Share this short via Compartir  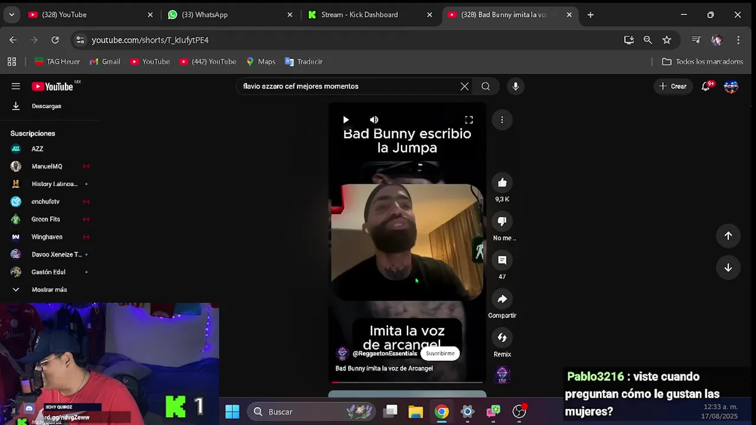[502, 299]
